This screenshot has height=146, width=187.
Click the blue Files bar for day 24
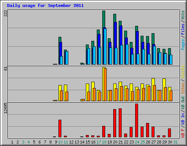[137, 43]
